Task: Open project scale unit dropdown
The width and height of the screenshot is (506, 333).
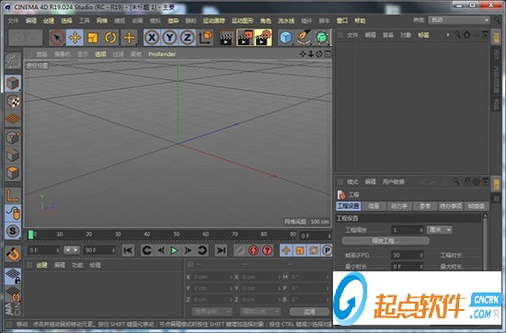Action: coord(440,230)
